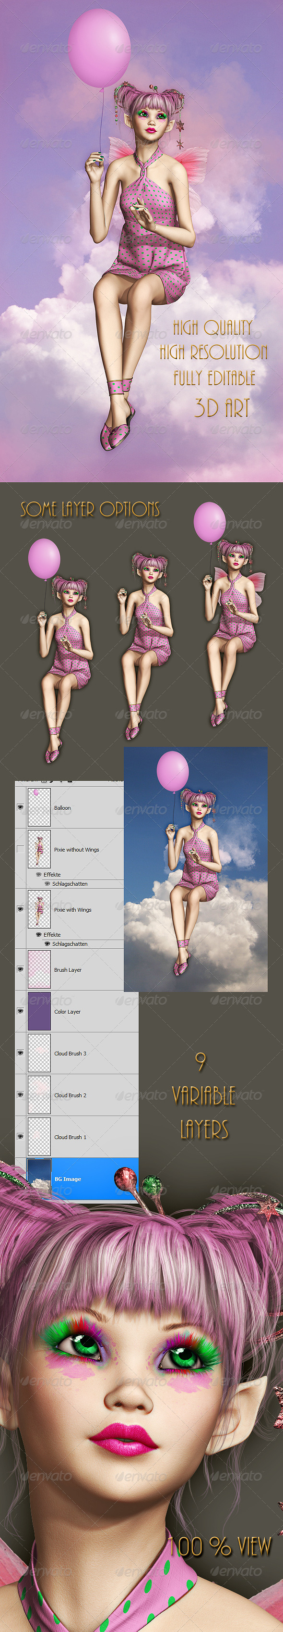Click the "Balloon" layer name
Viewport: 283px width, 1632px height.
62,808
